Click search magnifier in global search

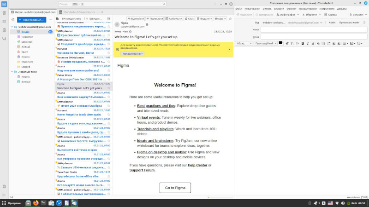[x=164, y=4]
